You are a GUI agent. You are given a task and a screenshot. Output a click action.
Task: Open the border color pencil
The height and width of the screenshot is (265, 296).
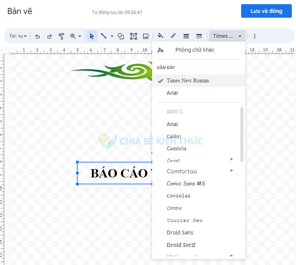173,36
